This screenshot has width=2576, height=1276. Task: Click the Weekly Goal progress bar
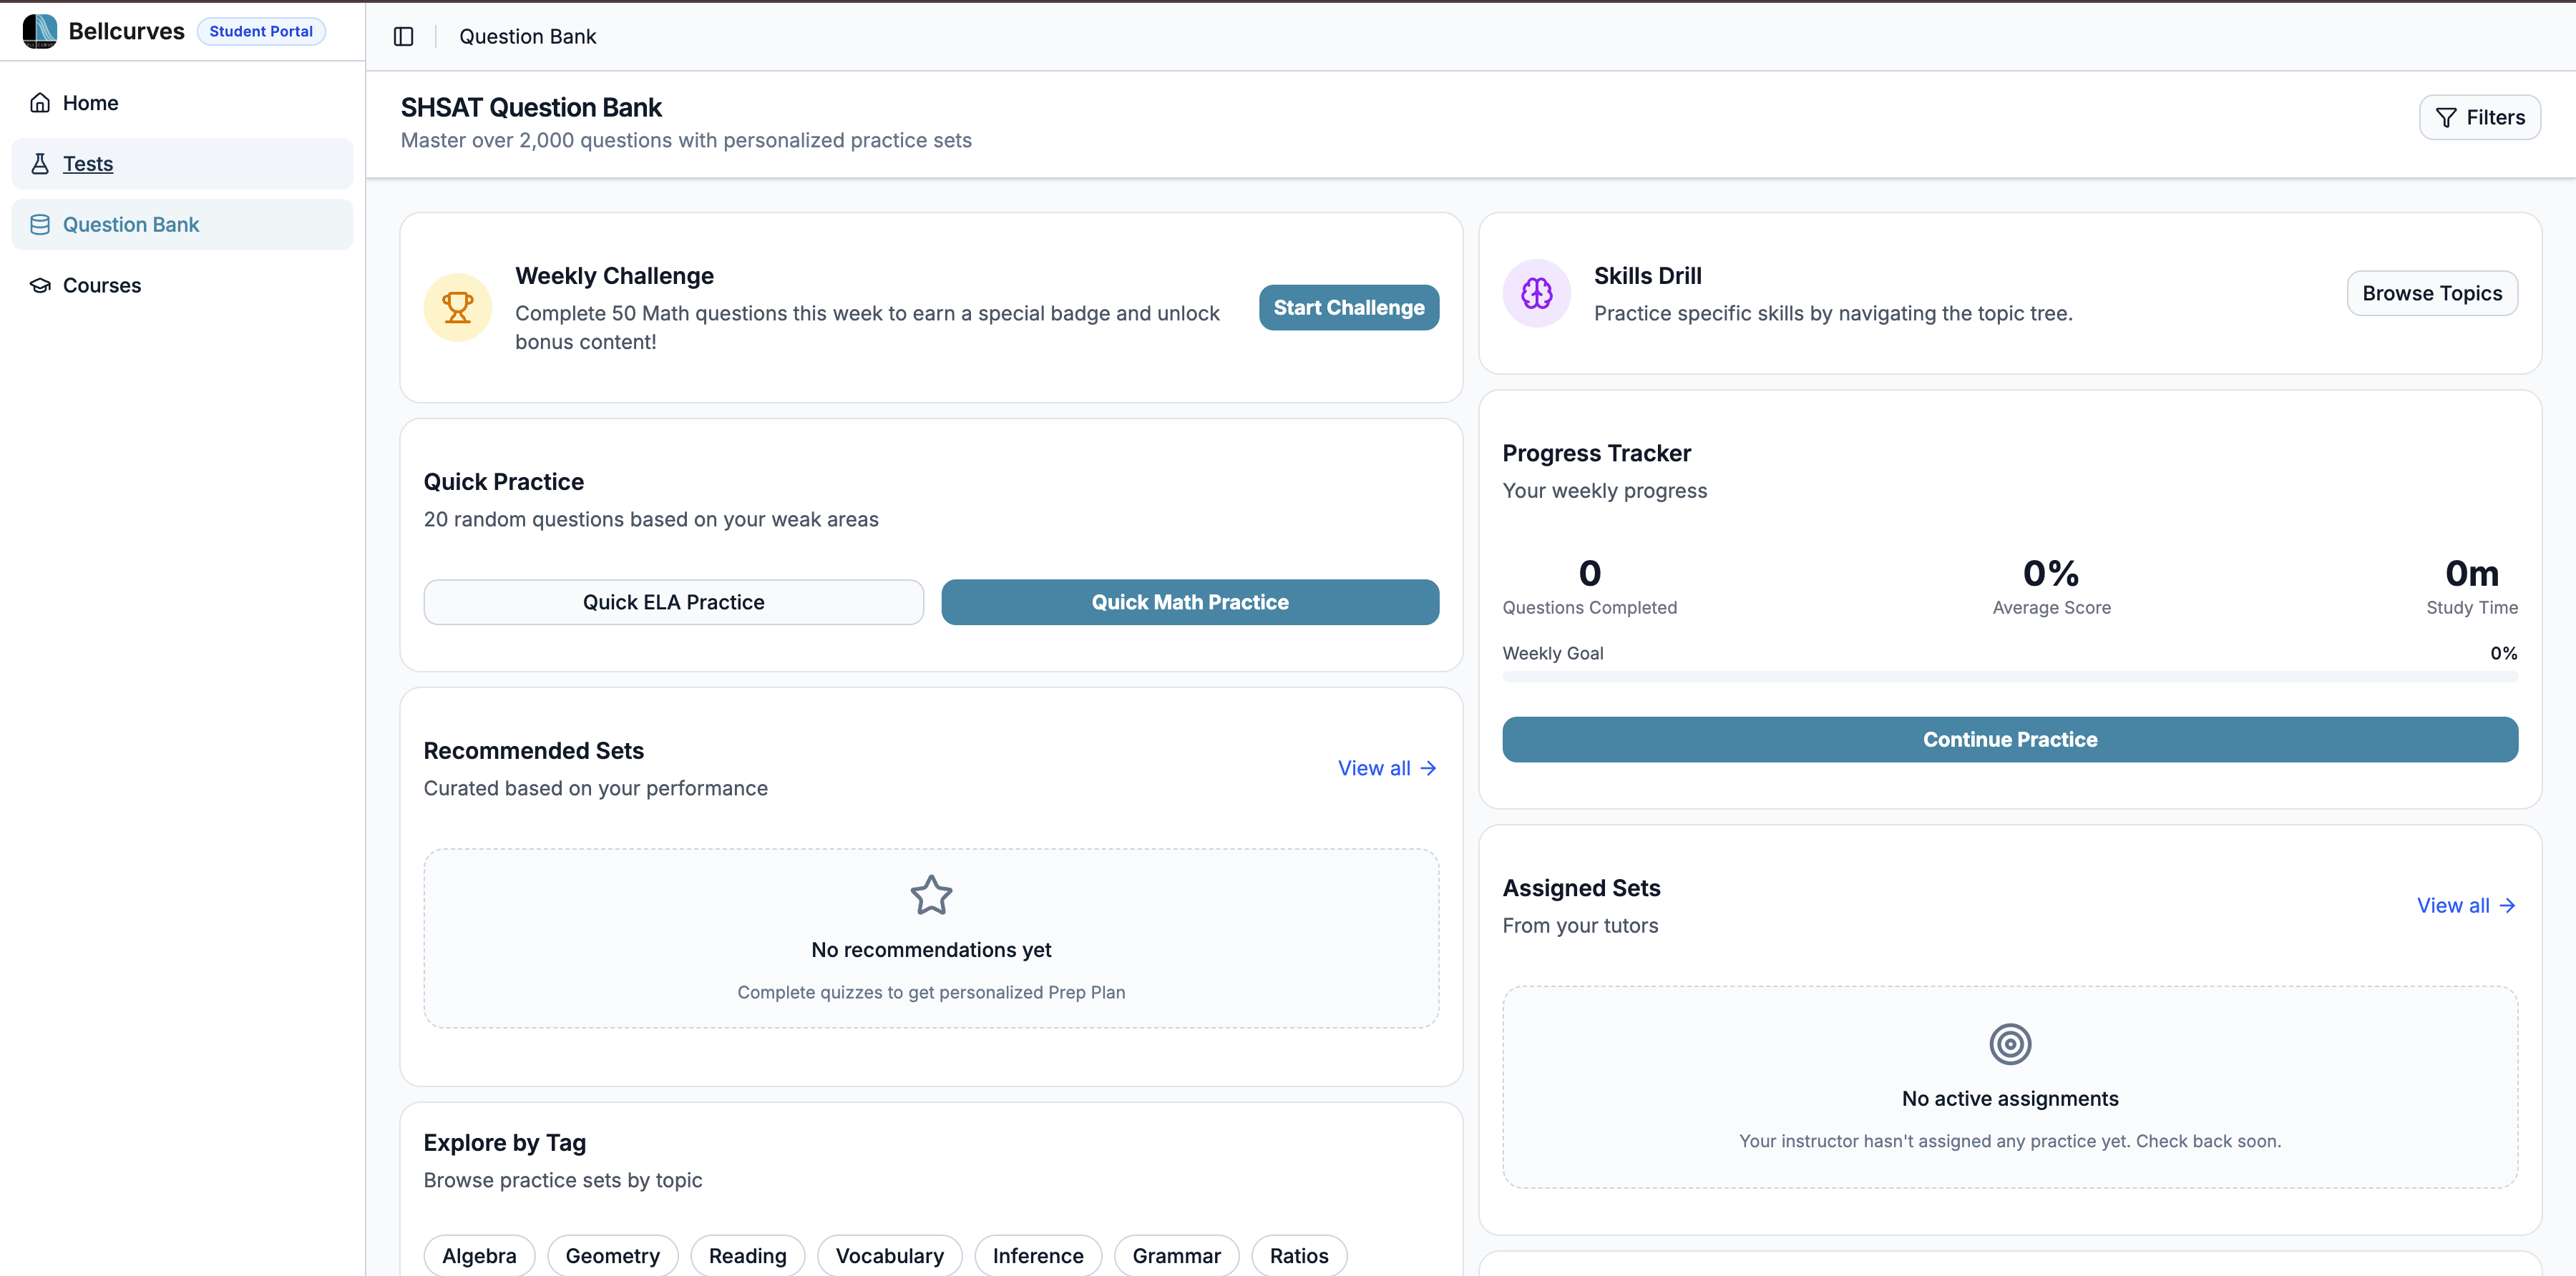coord(2010,677)
